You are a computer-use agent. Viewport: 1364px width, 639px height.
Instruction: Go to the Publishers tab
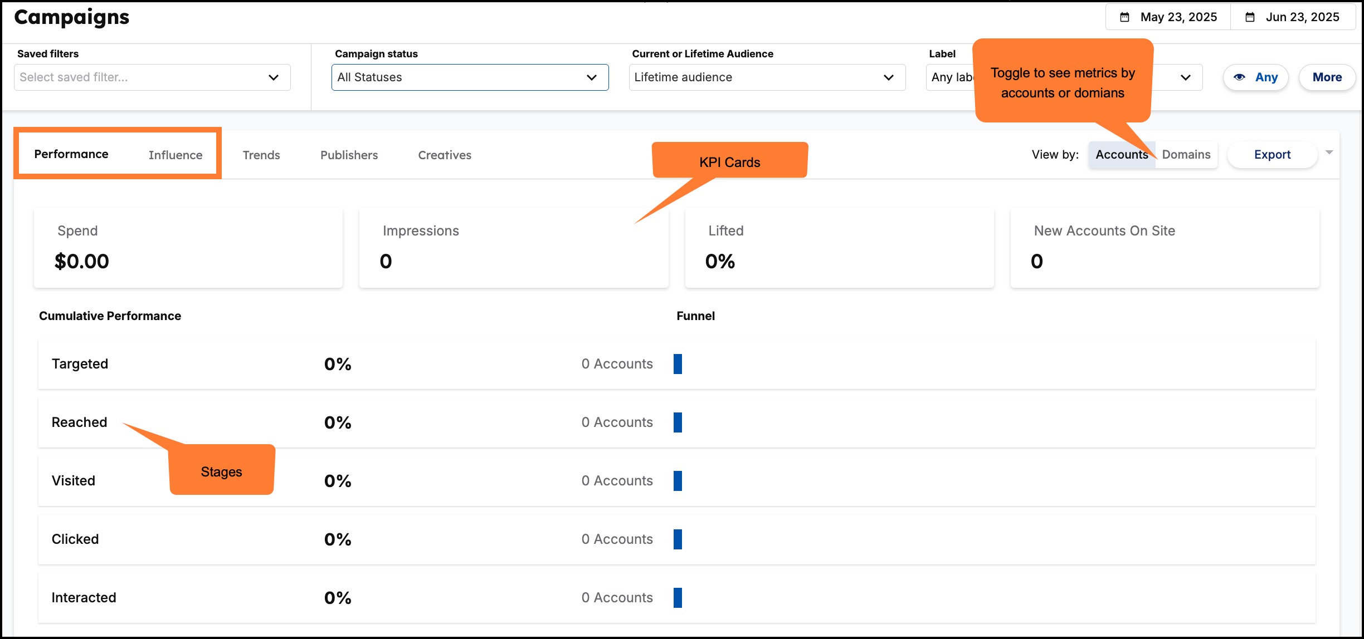[349, 155]
